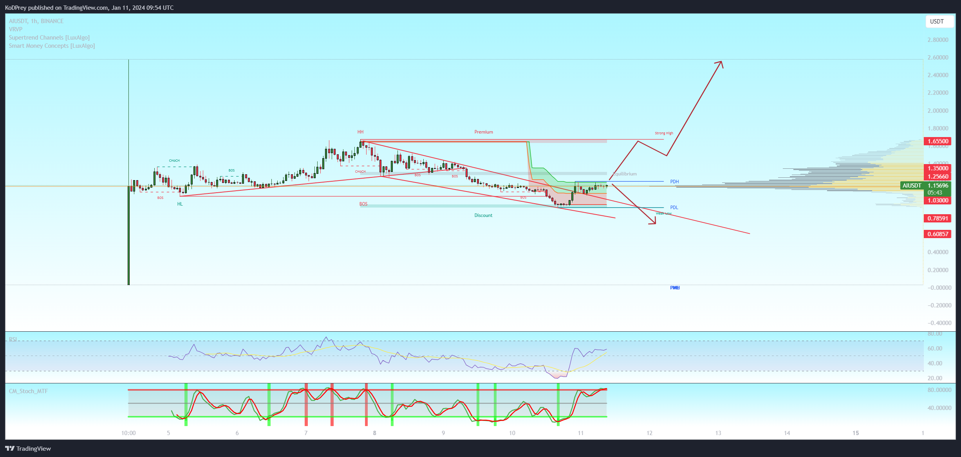Click the 1.35000 red price tag
961x457 pixels.
click(938, 168)
